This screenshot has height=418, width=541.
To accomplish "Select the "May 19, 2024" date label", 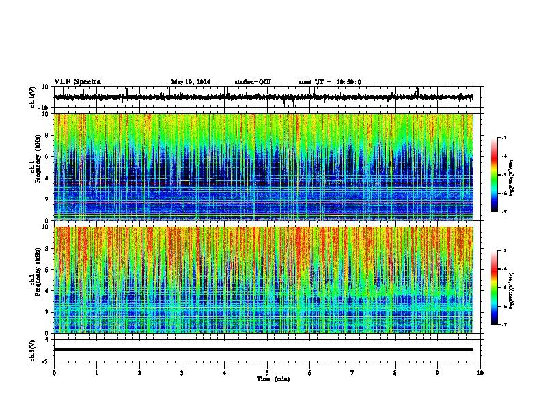I will 191,82.
